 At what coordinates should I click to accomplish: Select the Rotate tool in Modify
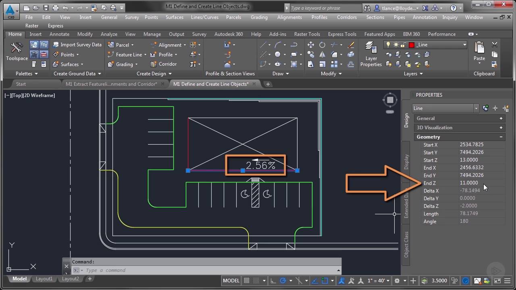pos(322,45)
